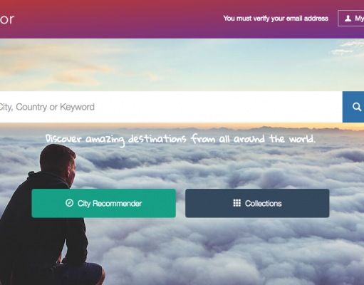Open the My account button
The image size is (364, 285).
(351, 19)
